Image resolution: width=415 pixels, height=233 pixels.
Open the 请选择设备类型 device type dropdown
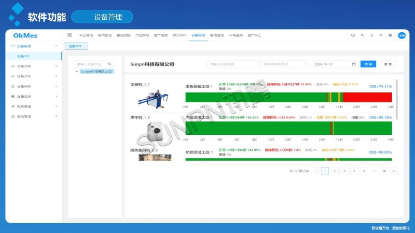(x=285, y=64)
